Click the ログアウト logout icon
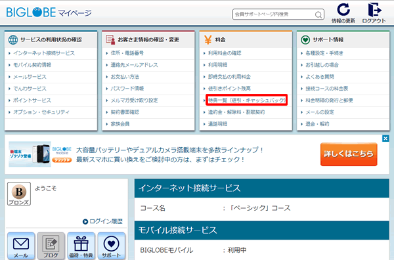Viewport: 394px width, 260px height. point(374,10)
